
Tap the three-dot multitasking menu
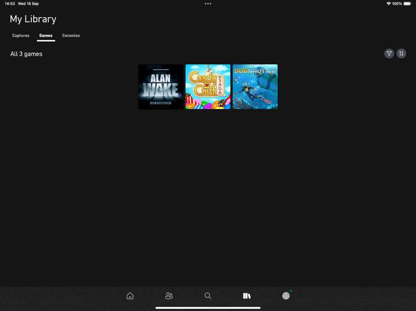point(208,4)
